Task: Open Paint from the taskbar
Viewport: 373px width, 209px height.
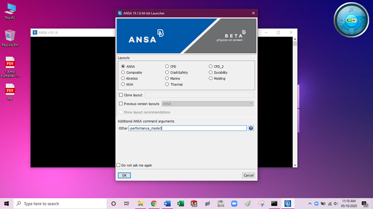Action: pyautogui.click(x=247, y=204)
